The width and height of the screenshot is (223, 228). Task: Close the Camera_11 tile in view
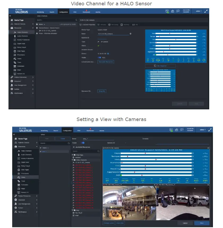click(155, 185)
